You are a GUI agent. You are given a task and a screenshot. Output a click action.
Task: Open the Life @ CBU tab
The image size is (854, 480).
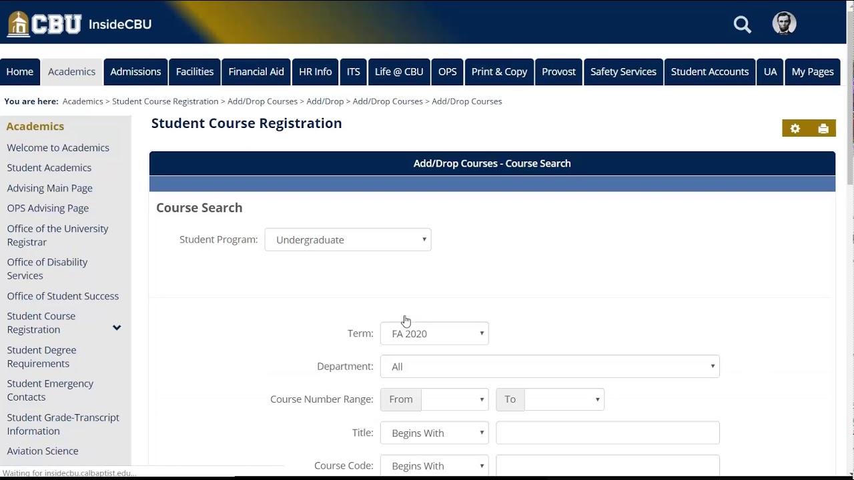399,72
